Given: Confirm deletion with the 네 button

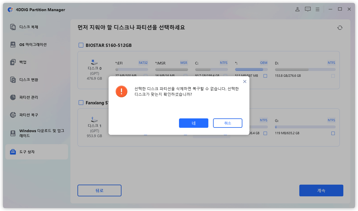Looking at the screenshot, I should pyautogui.click(x=194, y=123).
